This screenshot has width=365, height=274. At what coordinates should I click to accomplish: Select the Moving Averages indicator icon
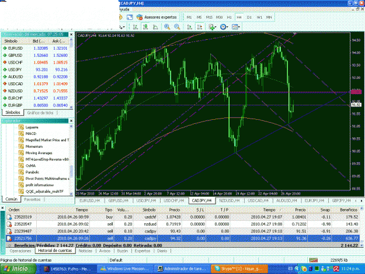(21, 153)
